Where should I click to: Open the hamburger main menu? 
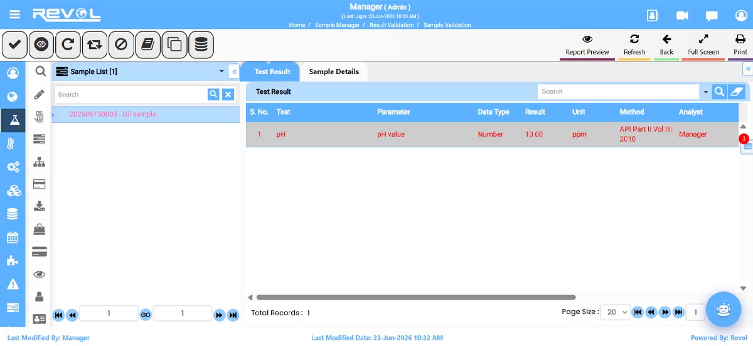click(15, 14)
